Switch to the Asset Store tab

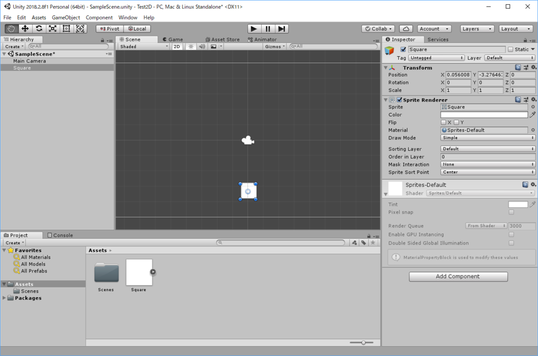coord(222,39)
